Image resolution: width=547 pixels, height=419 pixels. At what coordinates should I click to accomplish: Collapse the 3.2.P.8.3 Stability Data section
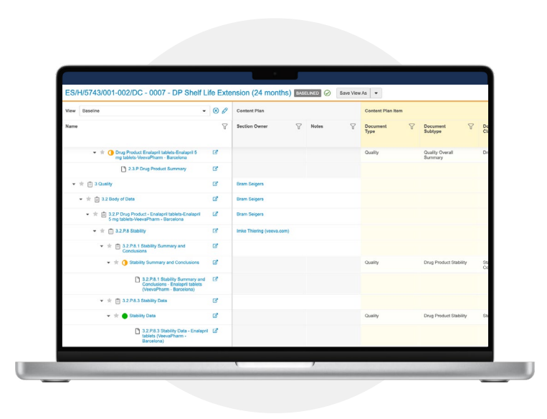pos(101,301)
